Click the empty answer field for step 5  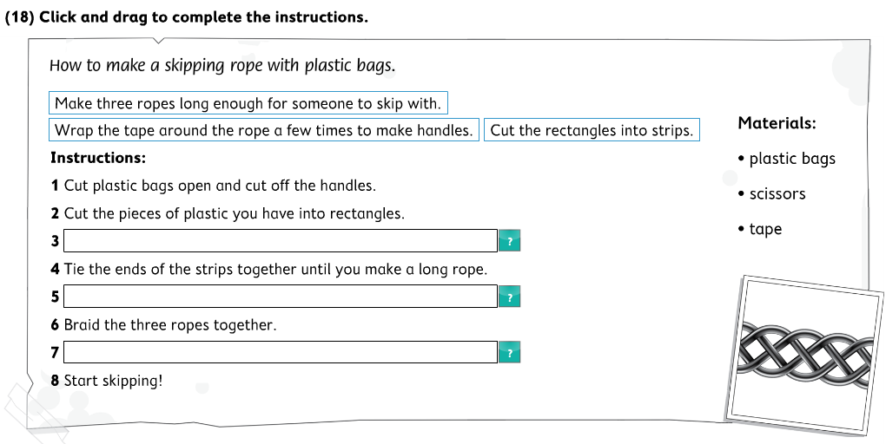280,297
